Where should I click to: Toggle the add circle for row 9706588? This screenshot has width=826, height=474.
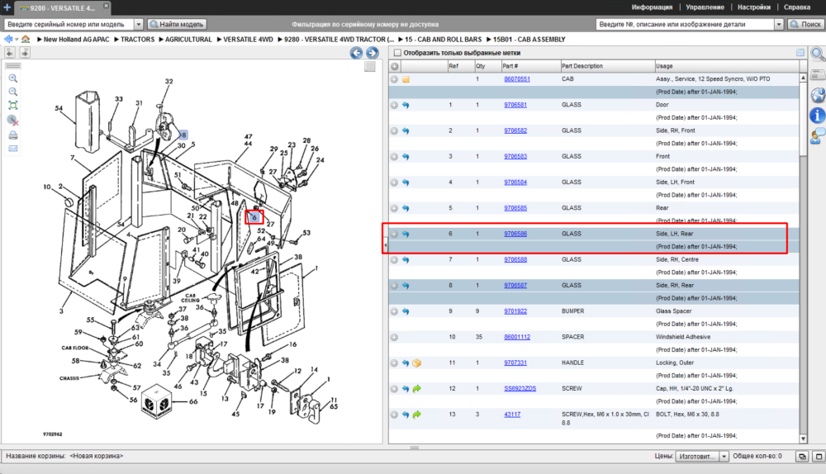click(394, 260)
